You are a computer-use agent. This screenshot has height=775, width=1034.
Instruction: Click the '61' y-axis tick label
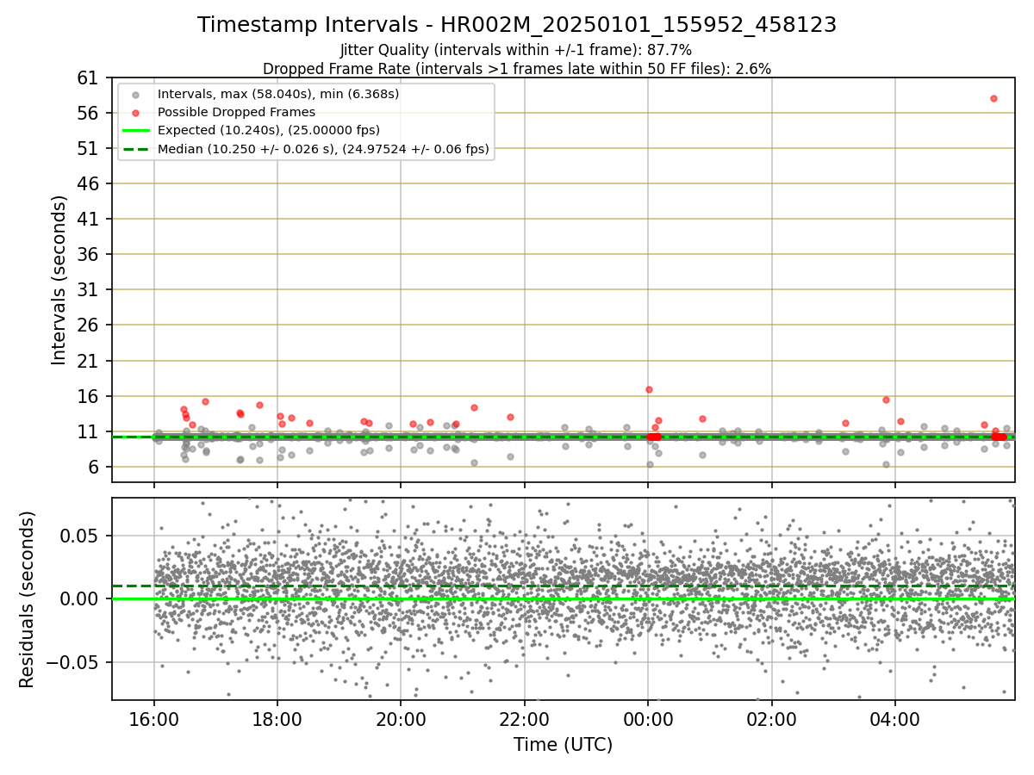tap(90, 78)
